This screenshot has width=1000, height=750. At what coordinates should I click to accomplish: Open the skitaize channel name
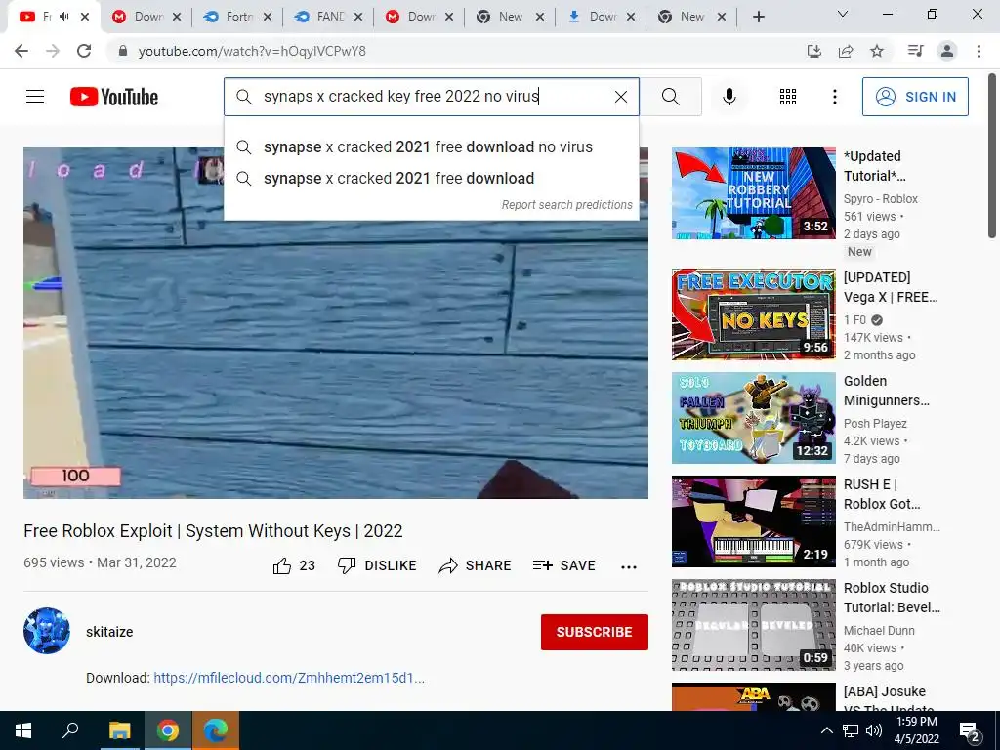click(x=109, y=632)
